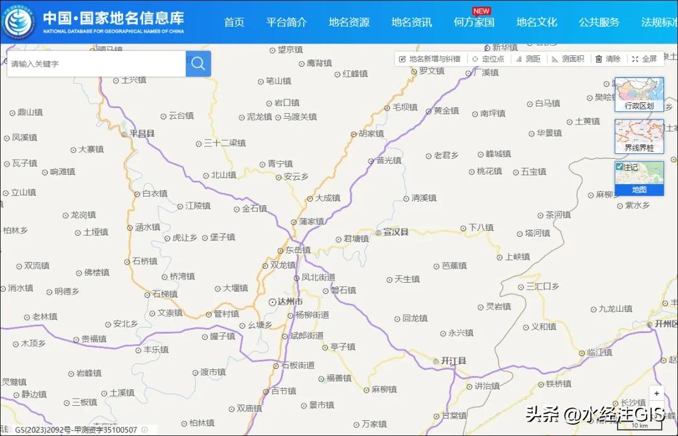Zoom in with the plus button

pyautogui.click(x=657, y=394)
